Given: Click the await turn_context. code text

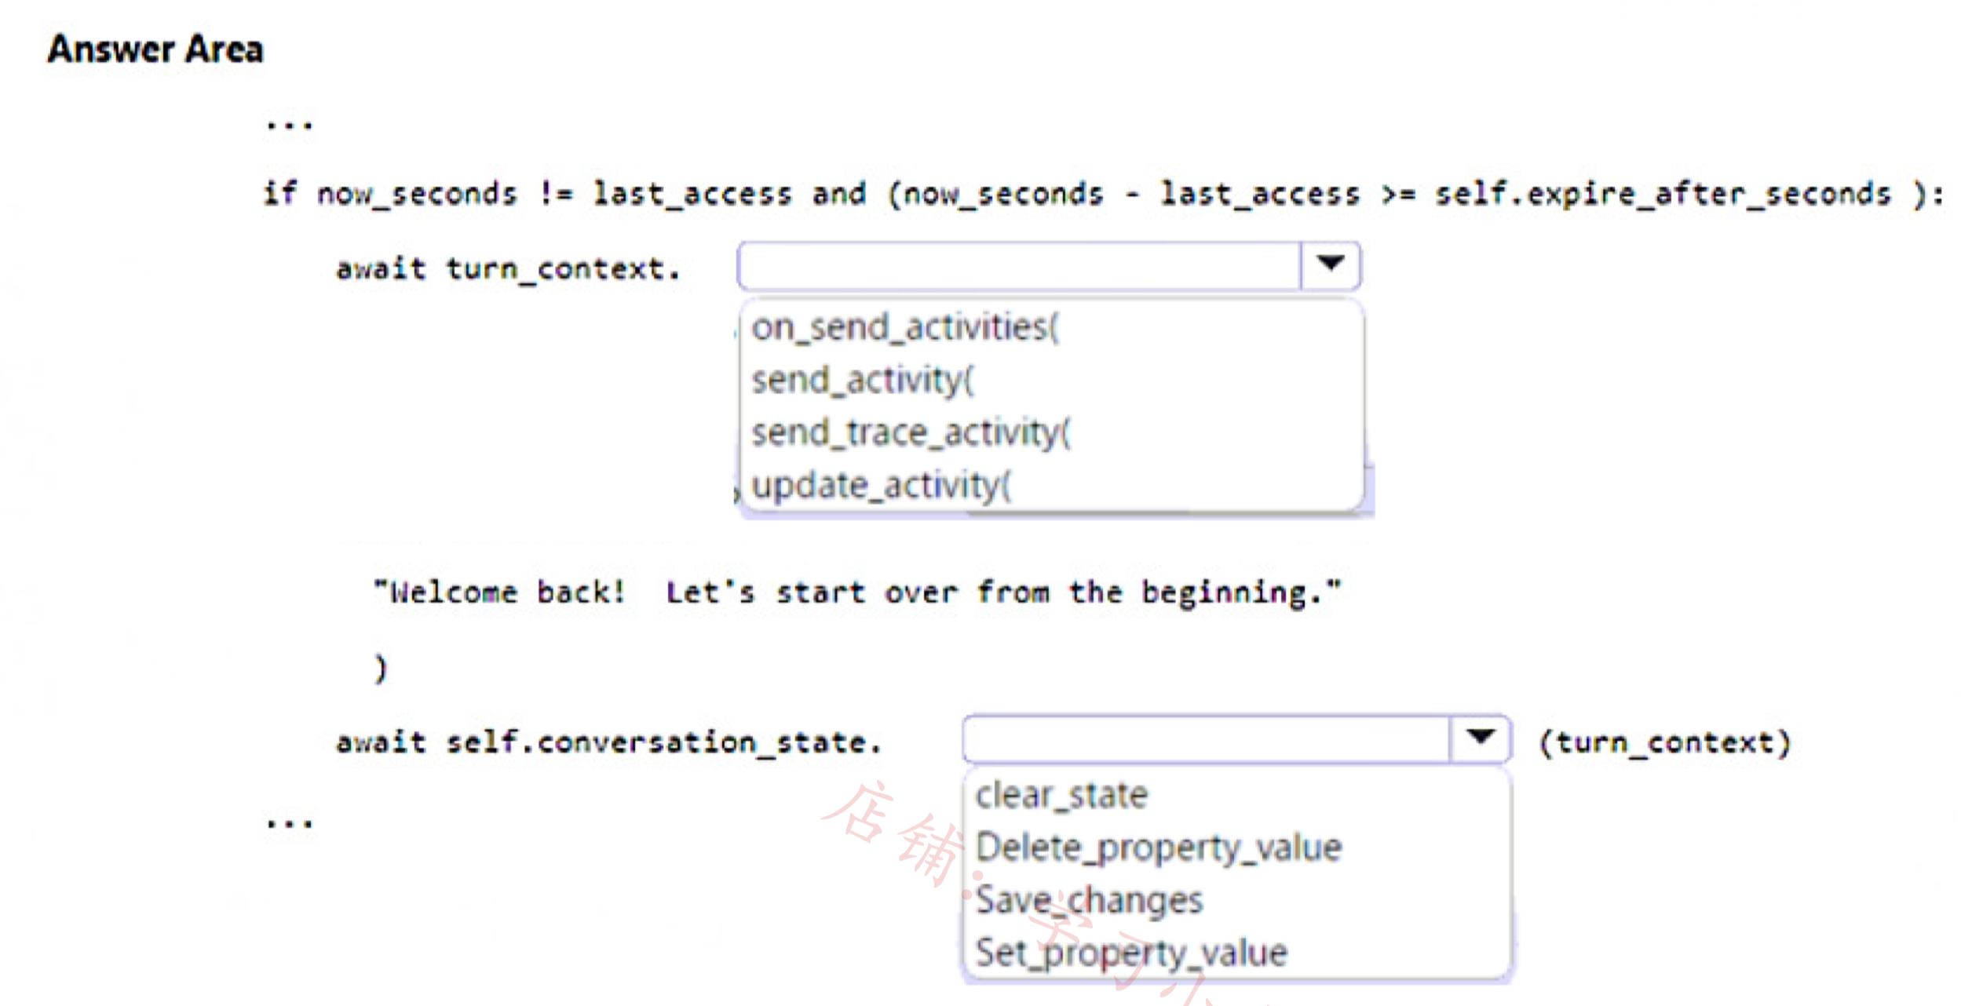Looking at the screenshot, I should [x=508, y=269].
